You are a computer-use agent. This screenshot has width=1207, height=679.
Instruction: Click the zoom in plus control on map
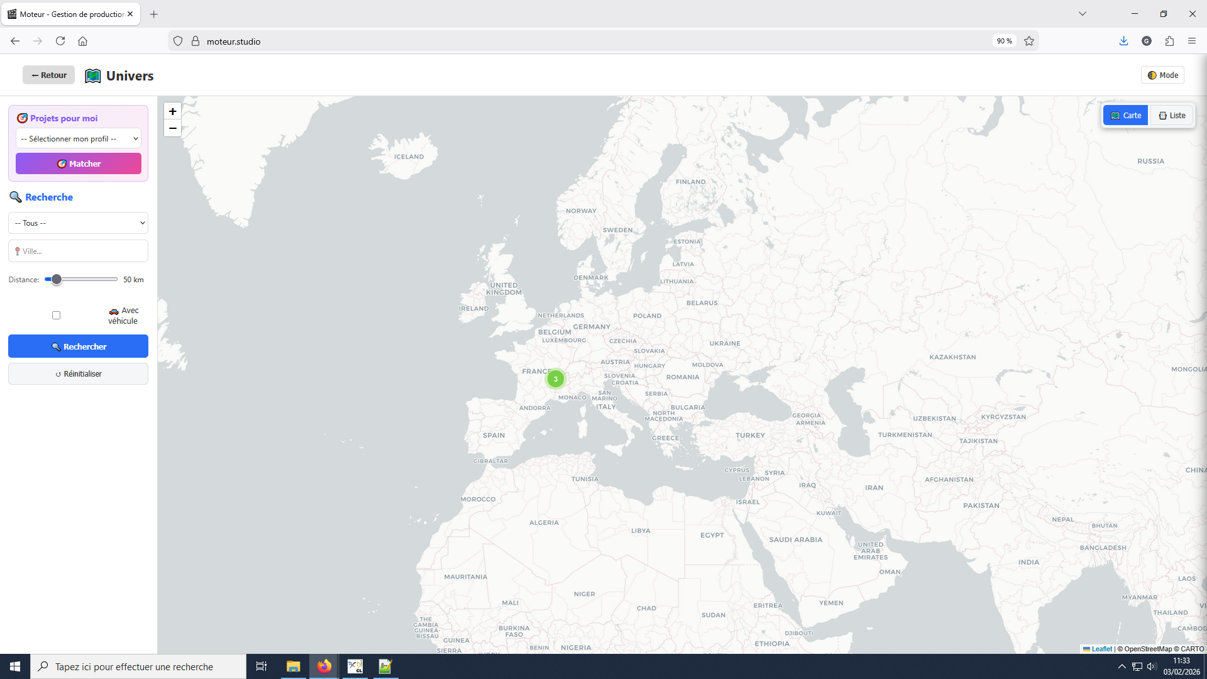172,111
